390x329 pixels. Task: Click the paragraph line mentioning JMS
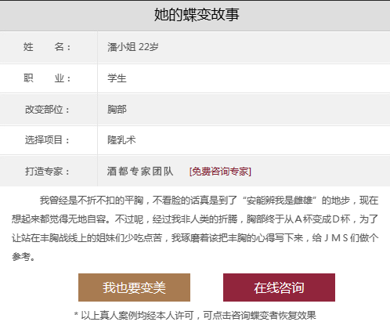tap(195, 238)
